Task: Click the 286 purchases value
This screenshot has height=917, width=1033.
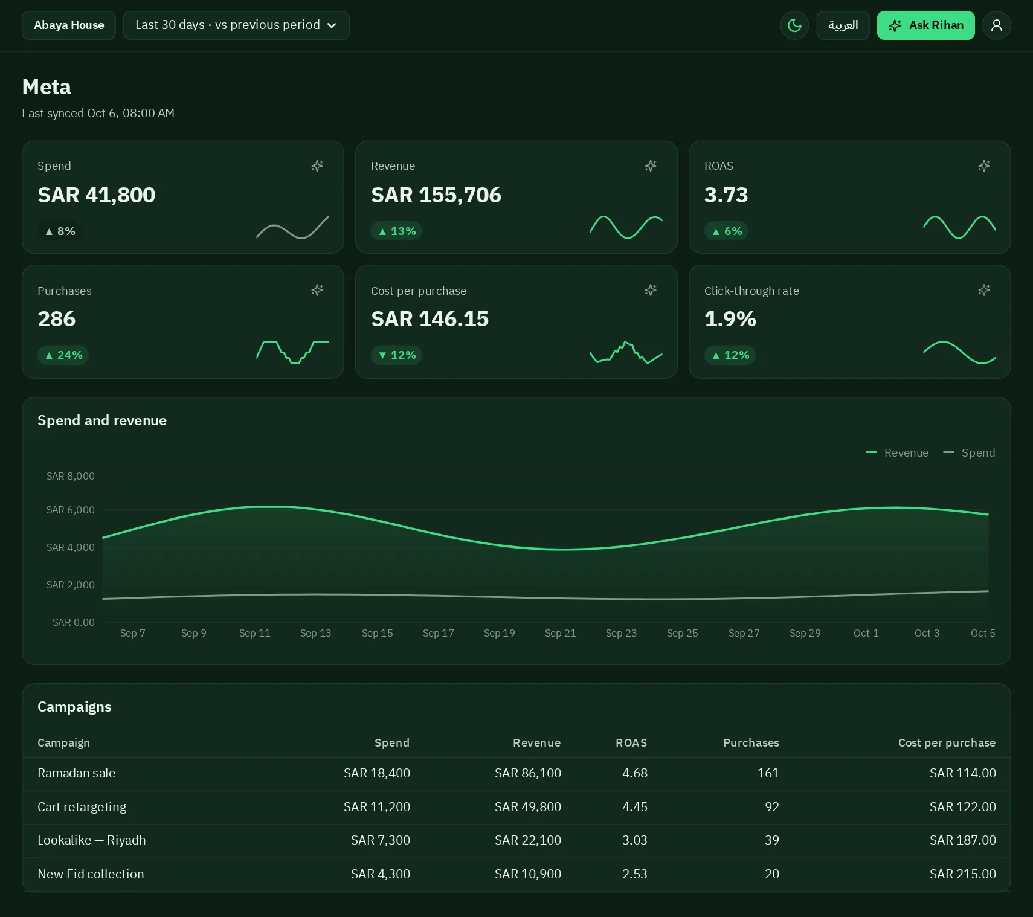Action: (x=57, y=319)
